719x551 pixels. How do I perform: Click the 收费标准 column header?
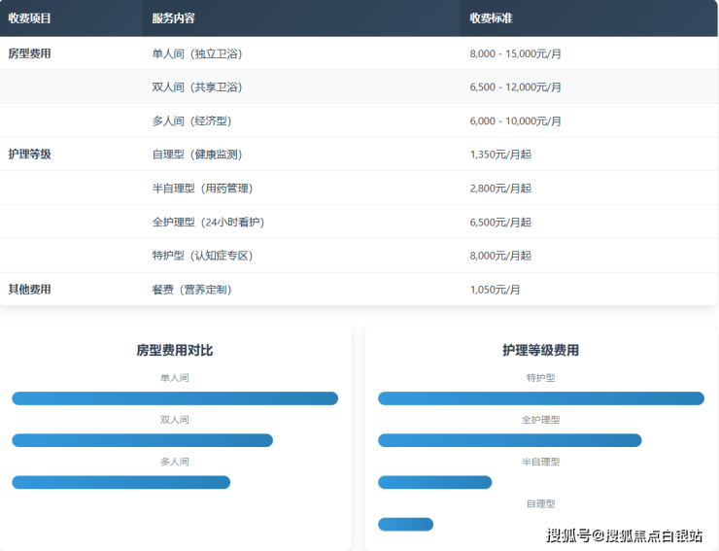pos(491,18)
